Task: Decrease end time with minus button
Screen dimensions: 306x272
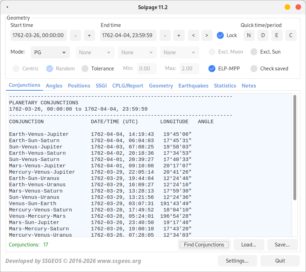Action: point(165,35)
